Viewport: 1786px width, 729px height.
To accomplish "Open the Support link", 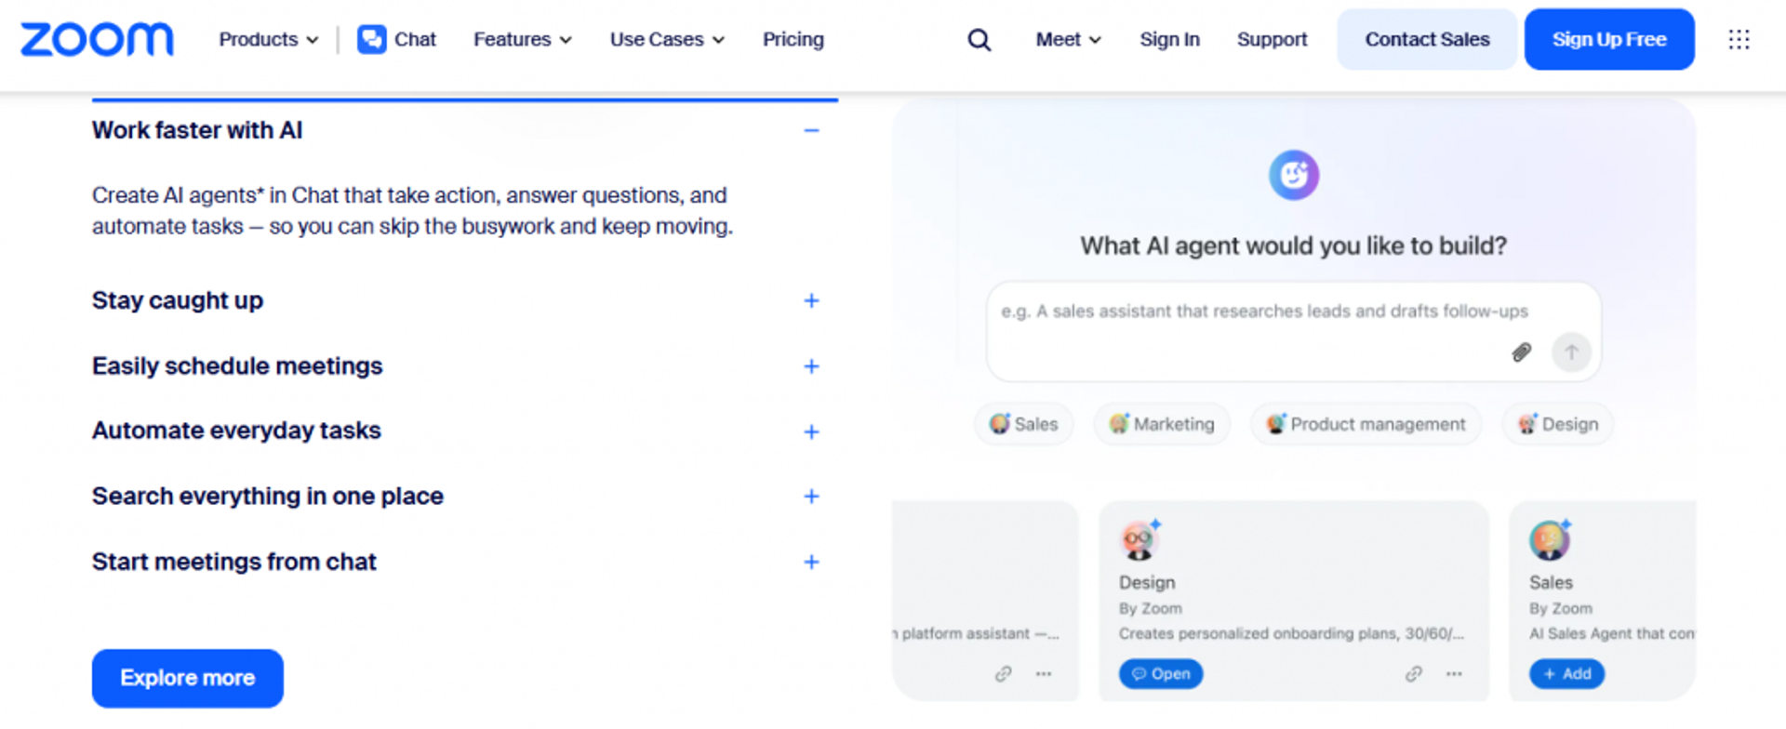I will point(1272,39).
